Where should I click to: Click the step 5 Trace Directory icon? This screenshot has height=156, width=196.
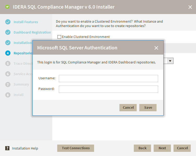[8, 63]
